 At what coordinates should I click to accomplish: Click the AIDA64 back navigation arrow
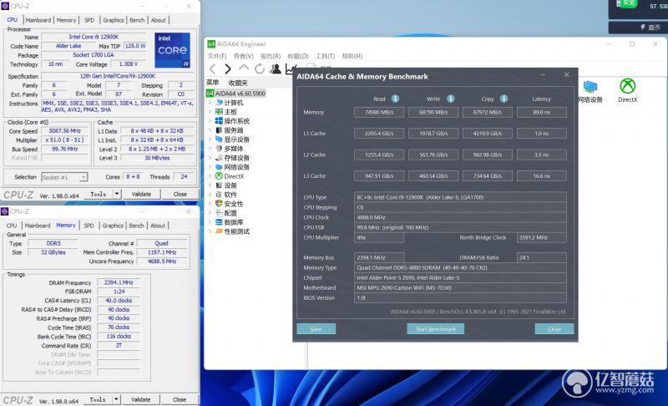tap(213, 69)
